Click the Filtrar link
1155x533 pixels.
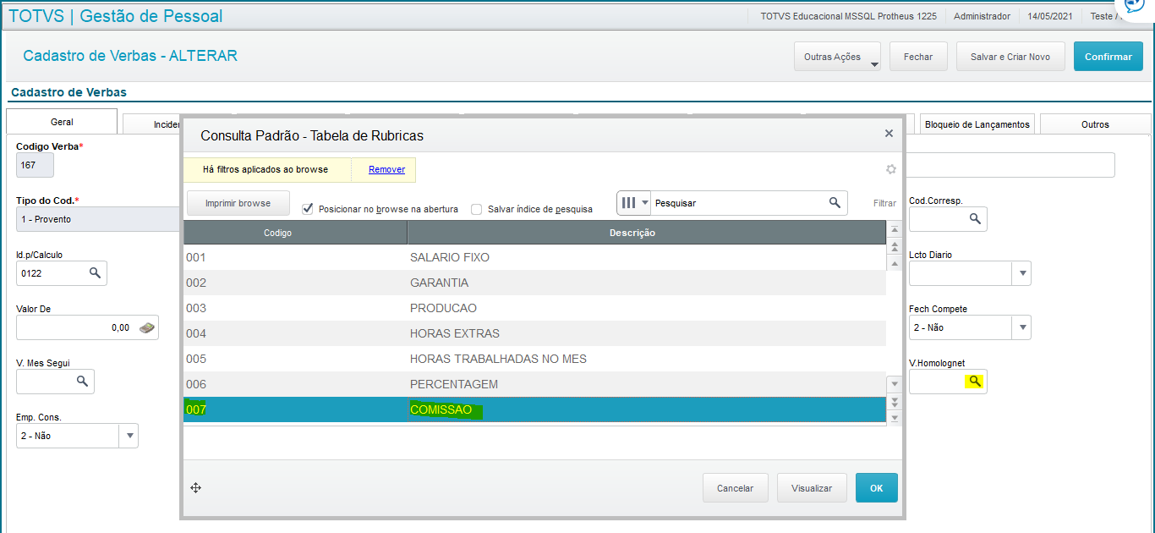(x=884, y=203)
